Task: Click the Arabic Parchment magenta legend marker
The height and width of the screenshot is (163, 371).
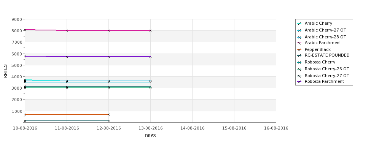Action: coord(299,43)
